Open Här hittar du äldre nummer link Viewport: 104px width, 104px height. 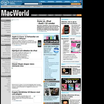71,62
